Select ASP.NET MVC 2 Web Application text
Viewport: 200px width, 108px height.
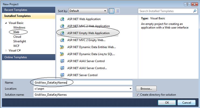(x=89, y=26)
